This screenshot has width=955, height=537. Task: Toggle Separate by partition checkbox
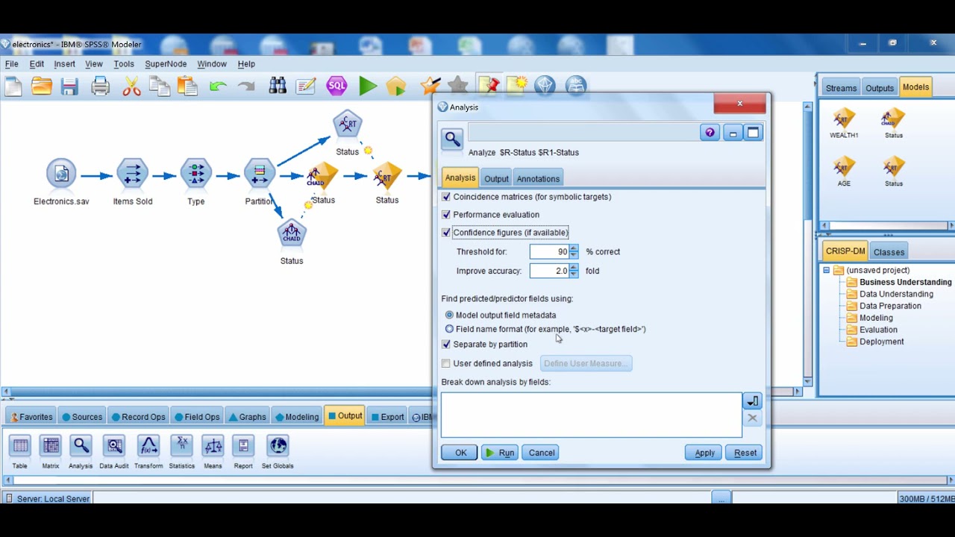click(x=446, y=345)
